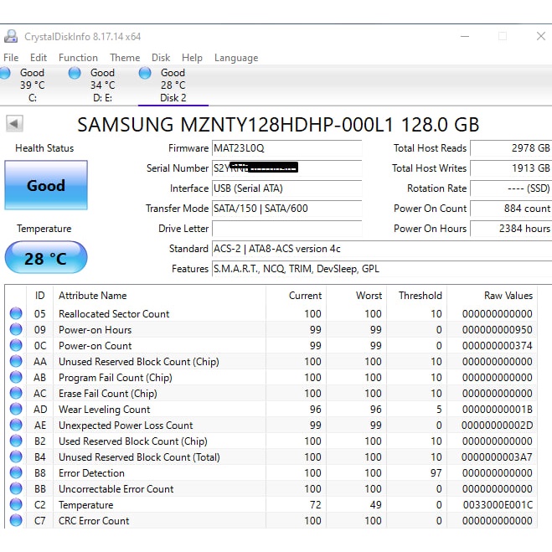Click the Attribute Name column header

[x=93, y=296]
